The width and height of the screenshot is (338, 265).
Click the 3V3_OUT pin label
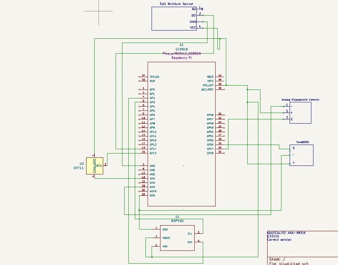[x=208, y=85]
